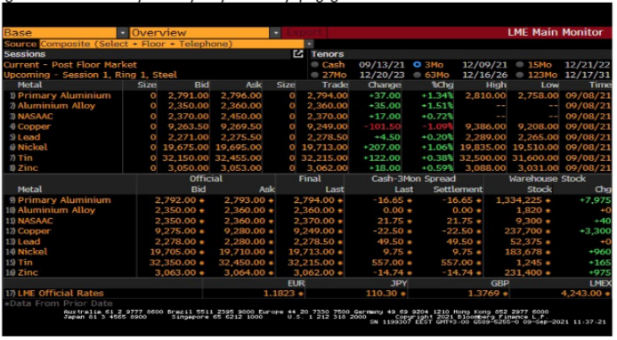The width and height of the screenshot is (617, 340).
Task: Click the Overview selector field
Action: point(199,33)
